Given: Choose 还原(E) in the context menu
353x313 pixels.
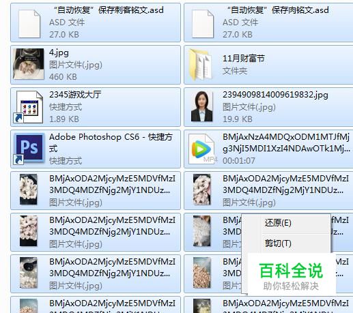Looking at the screenshot, I should (x=278, y=223).
